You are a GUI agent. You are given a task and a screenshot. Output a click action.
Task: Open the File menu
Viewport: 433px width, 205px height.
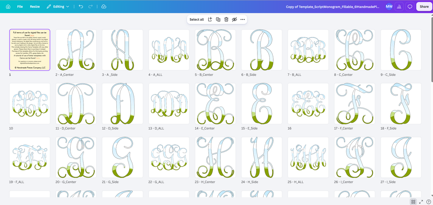pos(20,7)
